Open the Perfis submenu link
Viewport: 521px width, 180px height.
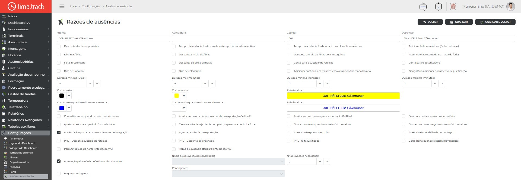coord(13,172)
